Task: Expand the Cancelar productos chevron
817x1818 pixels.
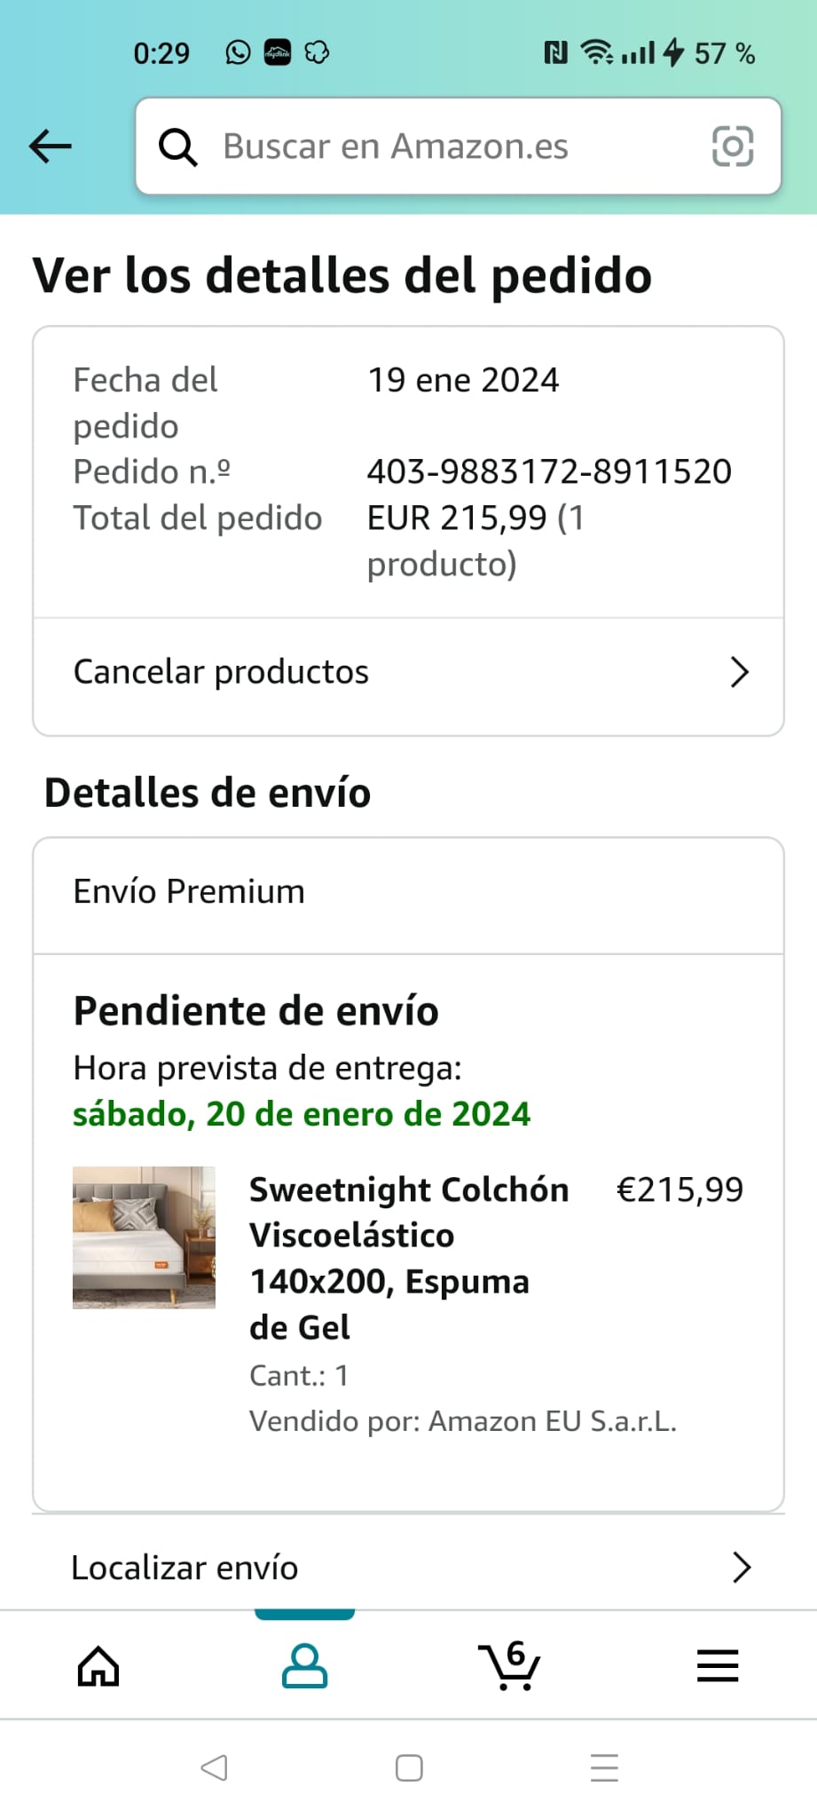Action: tap(739, 673)
